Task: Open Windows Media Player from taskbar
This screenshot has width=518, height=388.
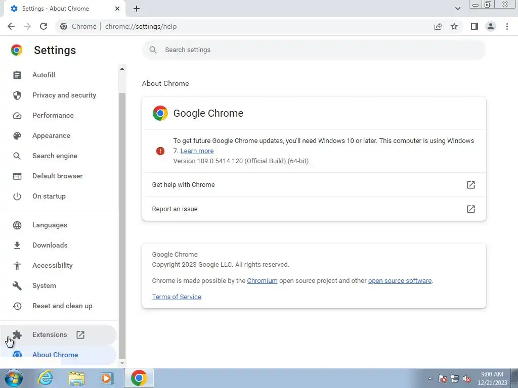Action: [x=107, y=378]
